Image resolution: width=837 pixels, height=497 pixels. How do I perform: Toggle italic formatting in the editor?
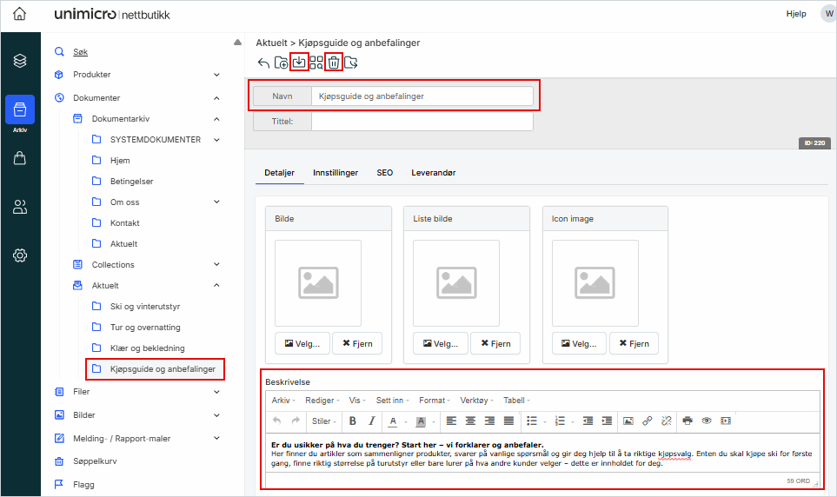pos(371,421)
